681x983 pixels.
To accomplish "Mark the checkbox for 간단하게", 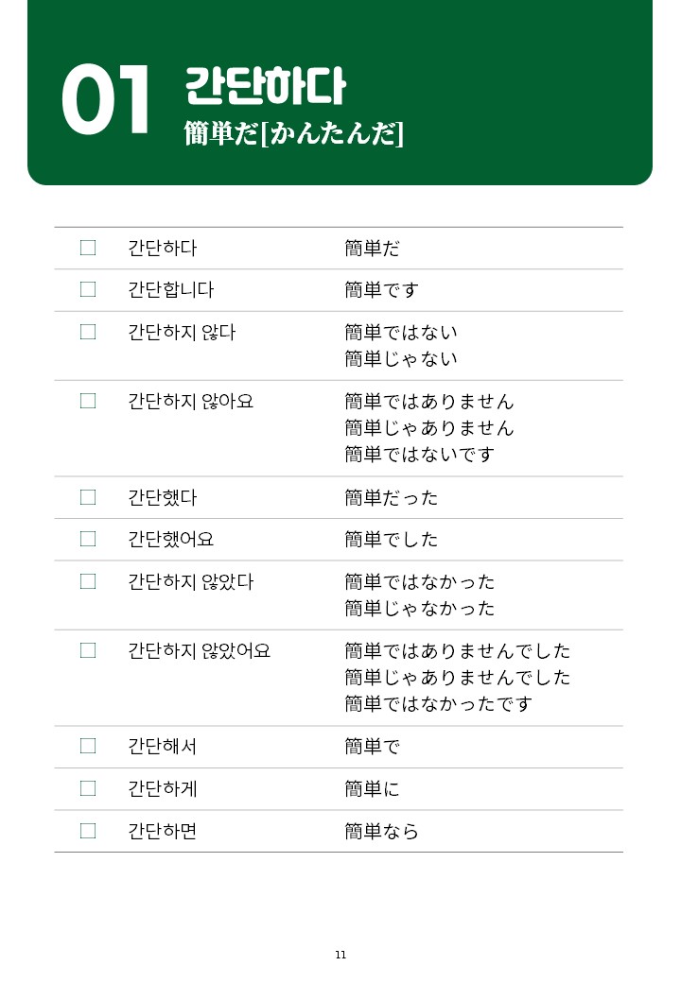I will (x=88, y=788).
